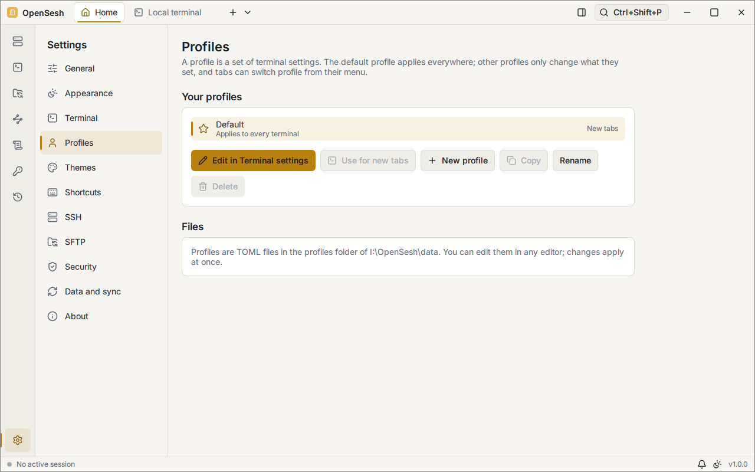Open Appearance settings
Image resolution: width=755 pixels, height=472 pixels.
pos(101,93)
